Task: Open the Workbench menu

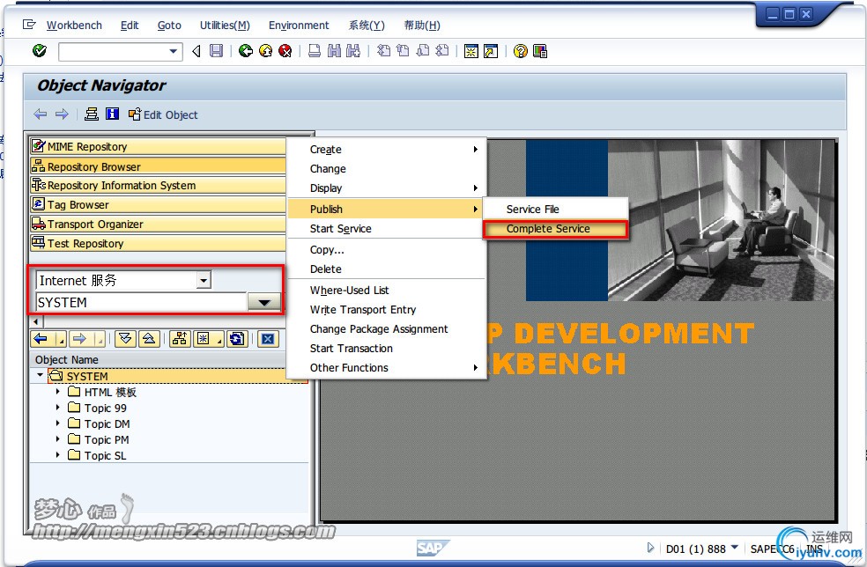Action: (x=74, y=26)
